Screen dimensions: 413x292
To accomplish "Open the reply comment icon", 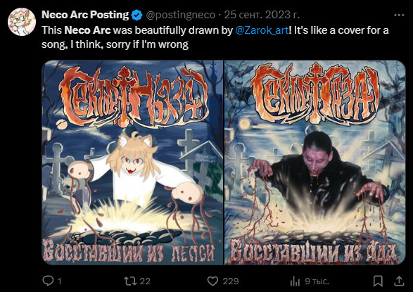I will click(x=48, y=281).
